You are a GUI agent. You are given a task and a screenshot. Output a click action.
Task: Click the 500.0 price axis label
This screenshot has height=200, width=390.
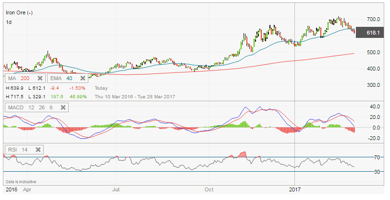coord(373,52)
